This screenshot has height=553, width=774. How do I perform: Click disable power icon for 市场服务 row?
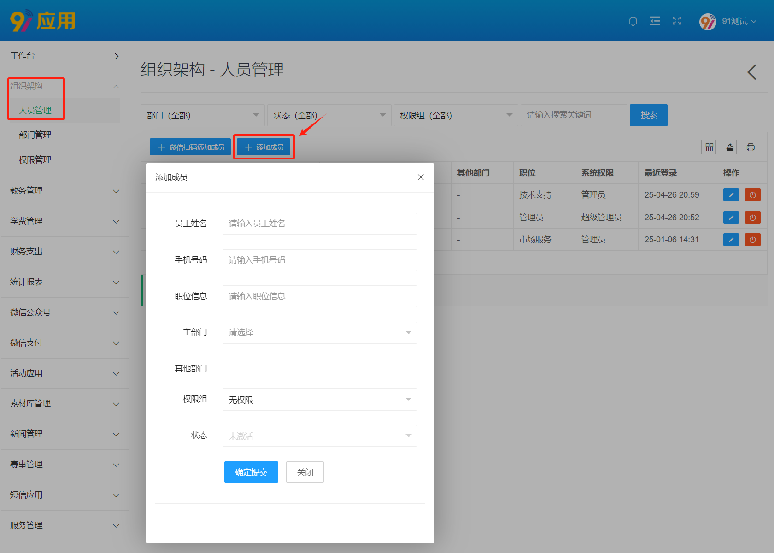(752, 240)
